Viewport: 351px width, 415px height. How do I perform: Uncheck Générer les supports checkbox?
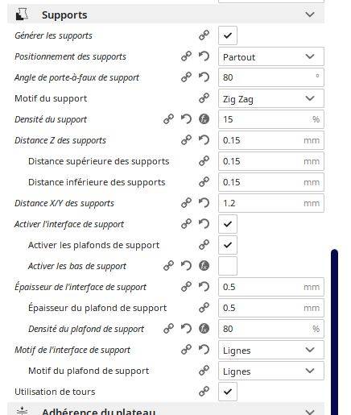(x=228, y=35)
